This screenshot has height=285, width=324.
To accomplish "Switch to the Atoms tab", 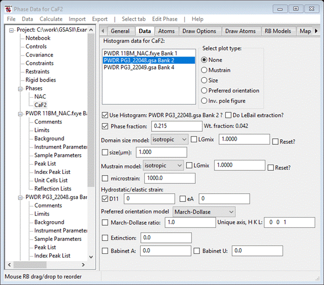I will (166, 31).
